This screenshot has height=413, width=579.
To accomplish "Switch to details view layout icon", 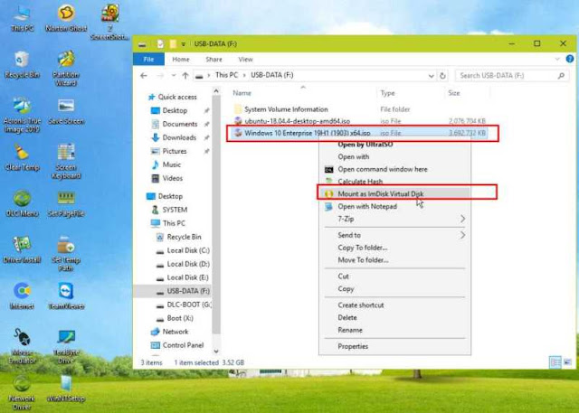I will coord(555,361).
